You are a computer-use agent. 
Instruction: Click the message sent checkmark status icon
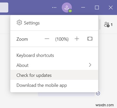point(98,93)
